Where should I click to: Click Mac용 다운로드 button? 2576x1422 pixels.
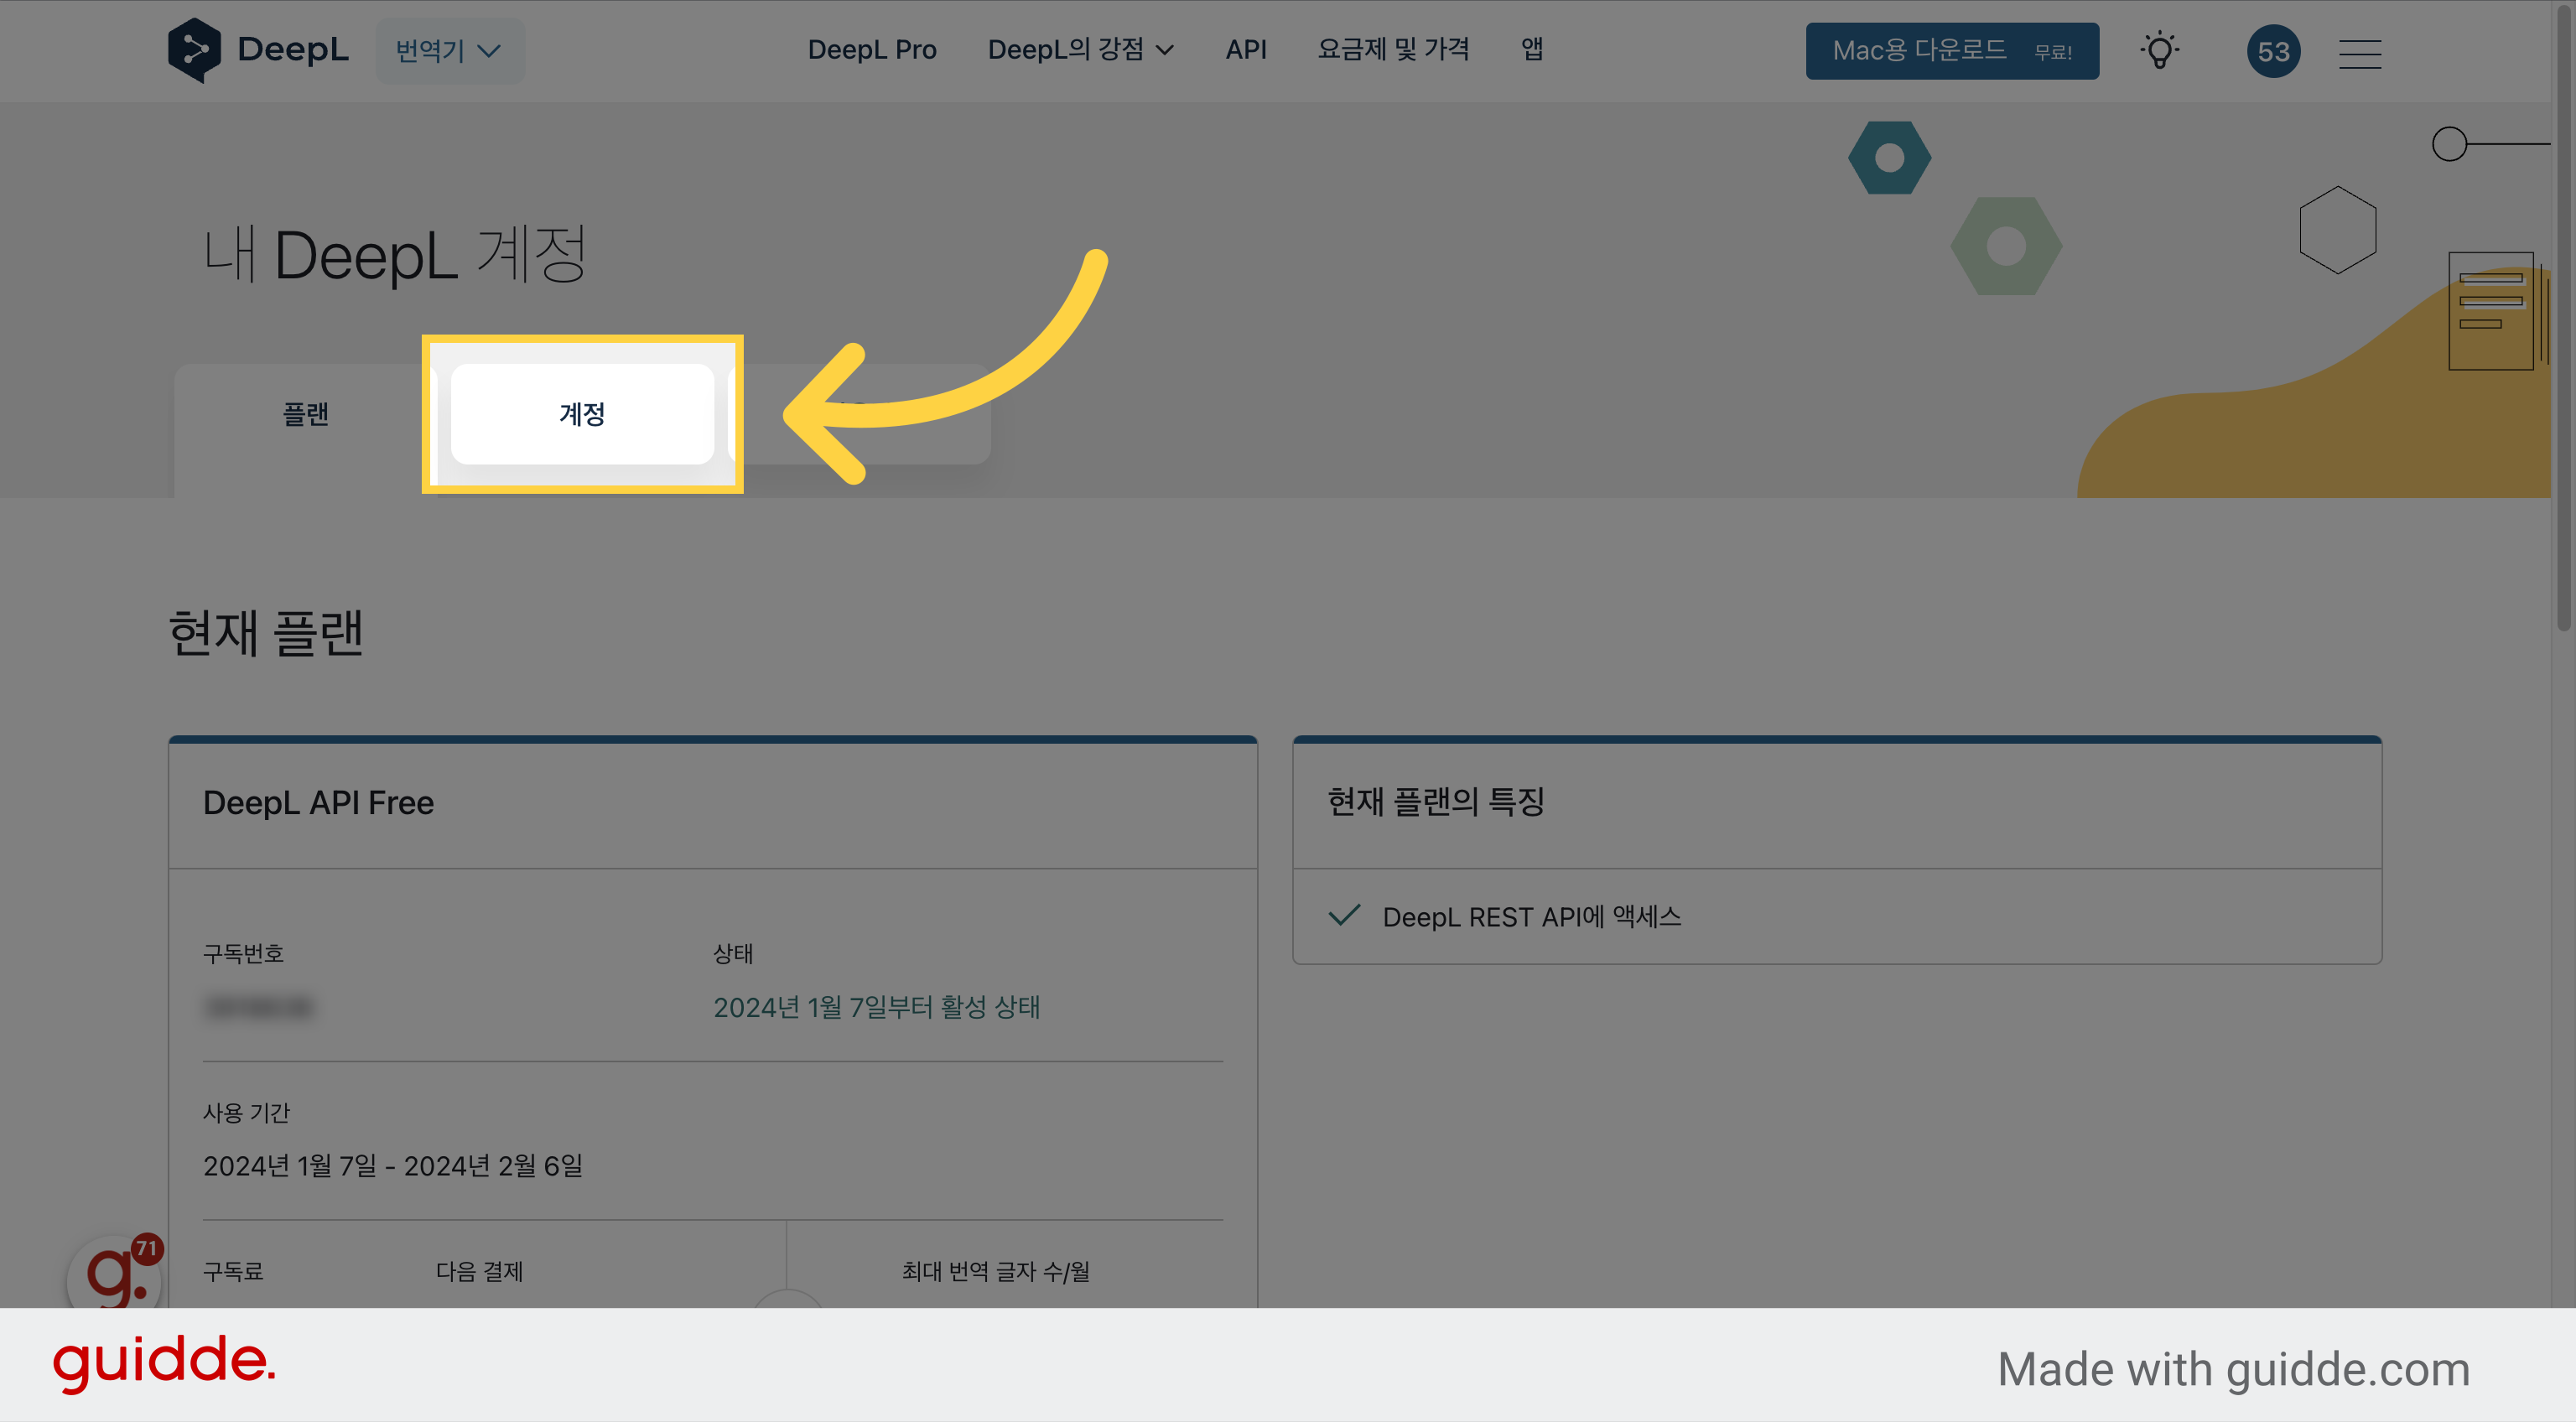tap(1952, 50)
